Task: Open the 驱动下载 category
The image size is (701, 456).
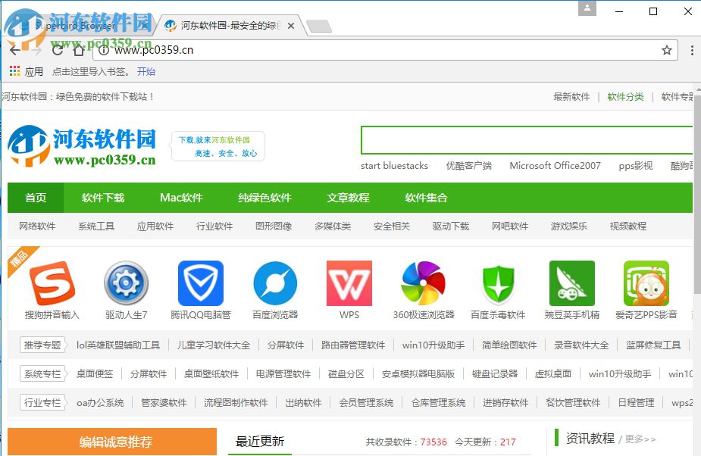Action: click(x=451, y=226)
